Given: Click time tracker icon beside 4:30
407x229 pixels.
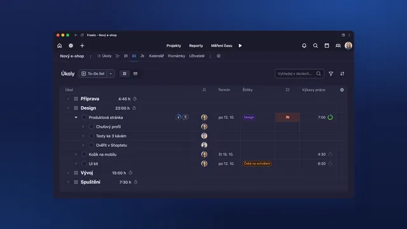Looking at the screenshot, I should pos(330,155).
